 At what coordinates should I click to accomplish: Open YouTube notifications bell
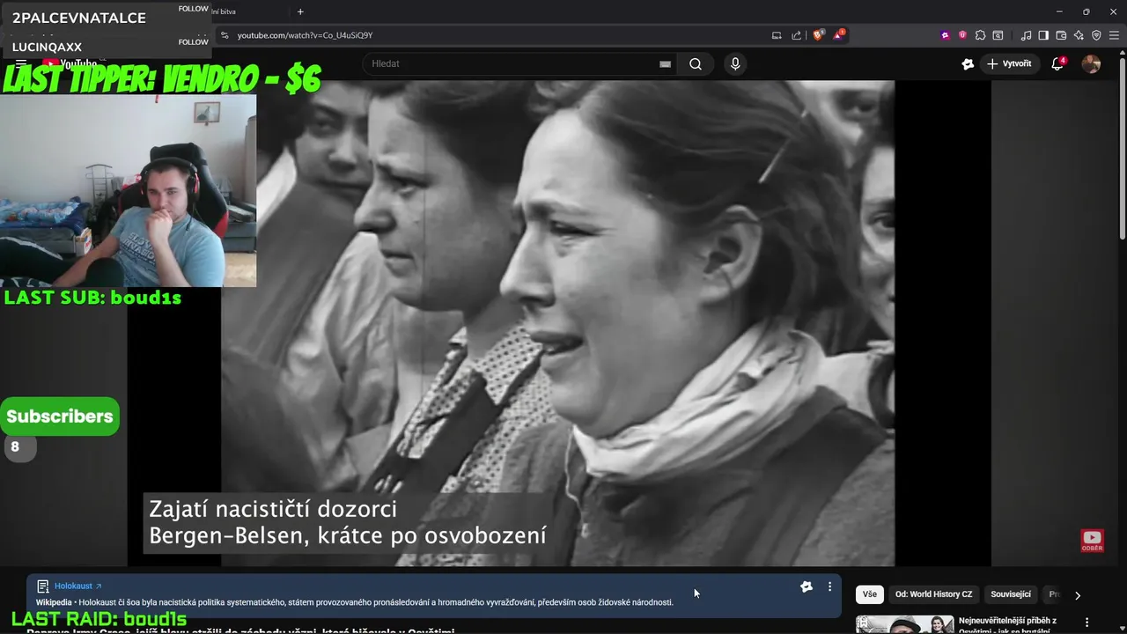tap(1057, 63)
